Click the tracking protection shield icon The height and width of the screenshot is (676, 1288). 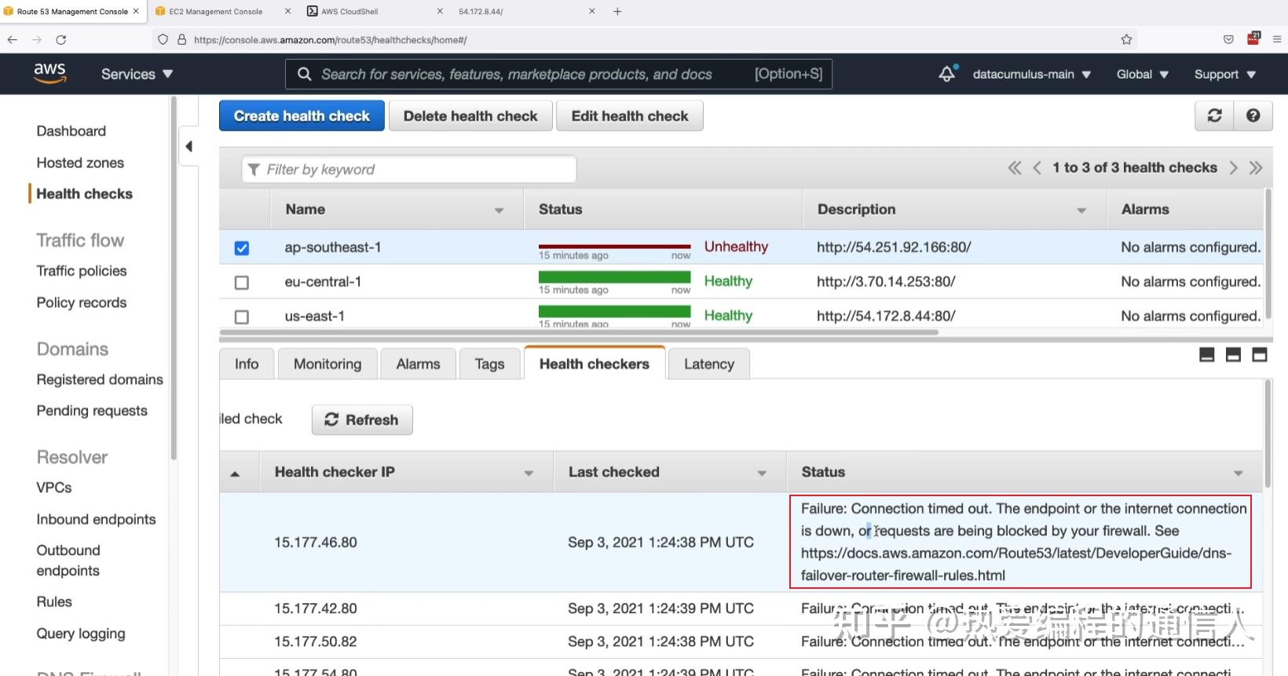(x=163, y=39)
